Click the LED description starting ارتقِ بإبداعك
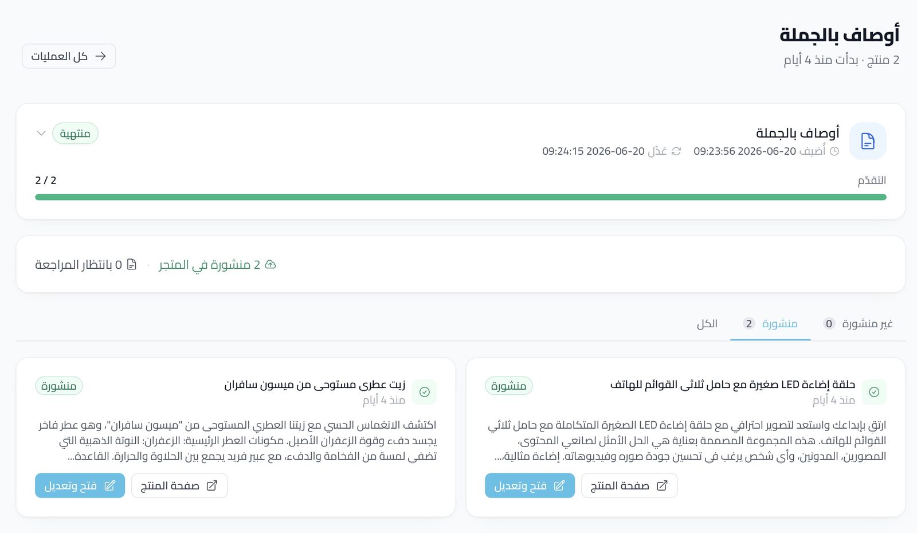 pos(687,441)
